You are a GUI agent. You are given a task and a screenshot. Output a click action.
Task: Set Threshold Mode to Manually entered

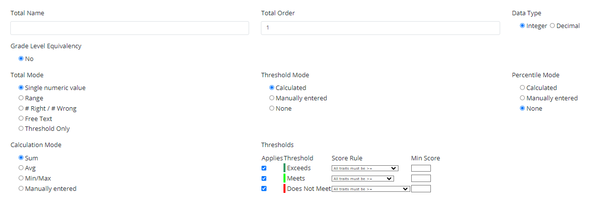(x=272, y=98)
